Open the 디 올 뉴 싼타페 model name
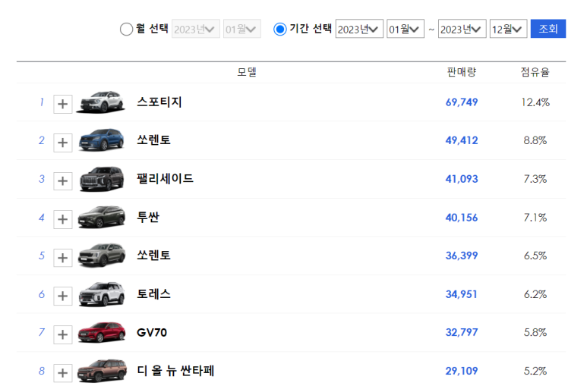The height and width of the screenshot is (389, 587). pos(175,371)
